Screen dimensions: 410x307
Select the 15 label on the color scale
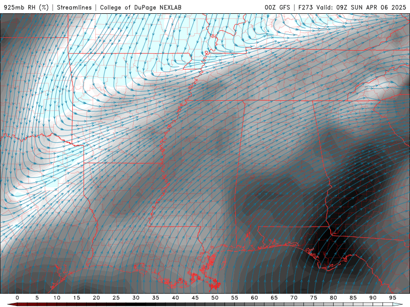[76, 298]
